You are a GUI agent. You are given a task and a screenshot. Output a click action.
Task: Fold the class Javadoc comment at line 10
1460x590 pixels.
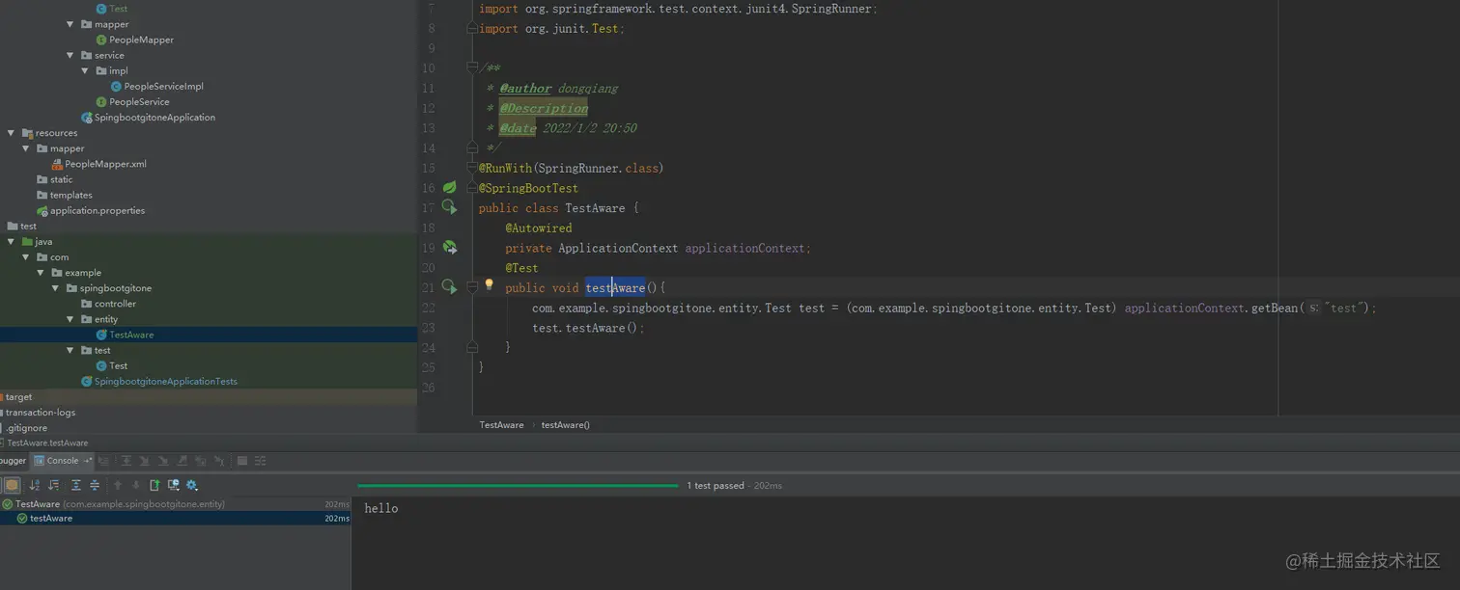472,67
